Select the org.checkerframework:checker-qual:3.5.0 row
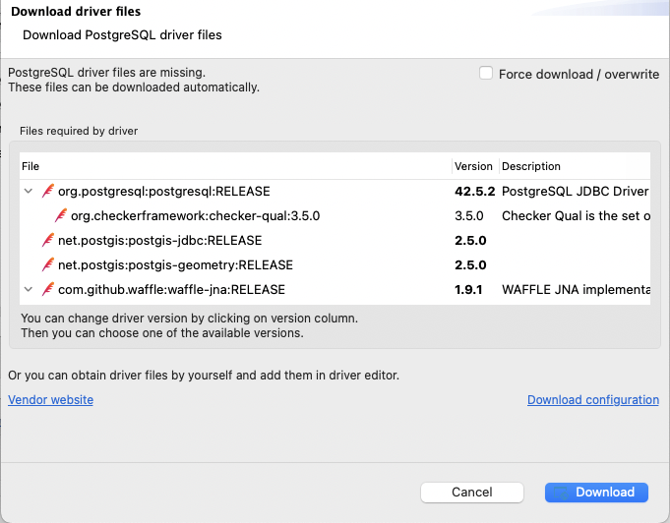This screenshot has width=670, height=523. pos(195,215)
